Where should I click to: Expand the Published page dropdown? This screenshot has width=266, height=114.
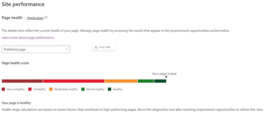[36, 49]
